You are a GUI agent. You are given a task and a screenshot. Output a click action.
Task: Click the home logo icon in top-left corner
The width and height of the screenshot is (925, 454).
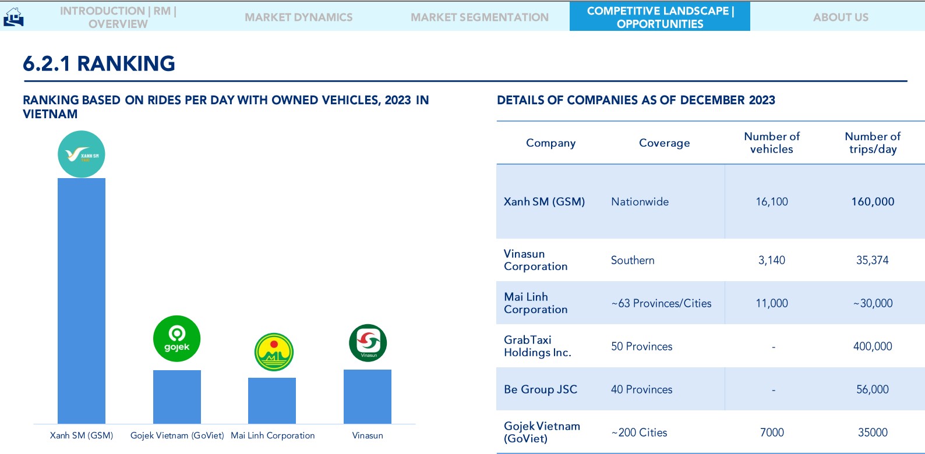pyautogui.click(x=13, y=17)
